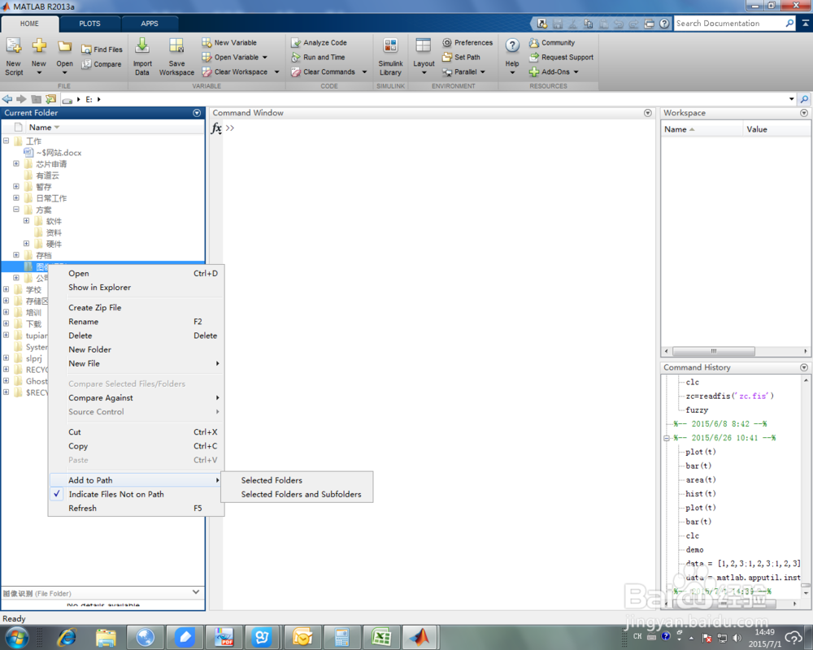The image size is (813, 650).
Task: Open the Community link
Action: [552, 42]
